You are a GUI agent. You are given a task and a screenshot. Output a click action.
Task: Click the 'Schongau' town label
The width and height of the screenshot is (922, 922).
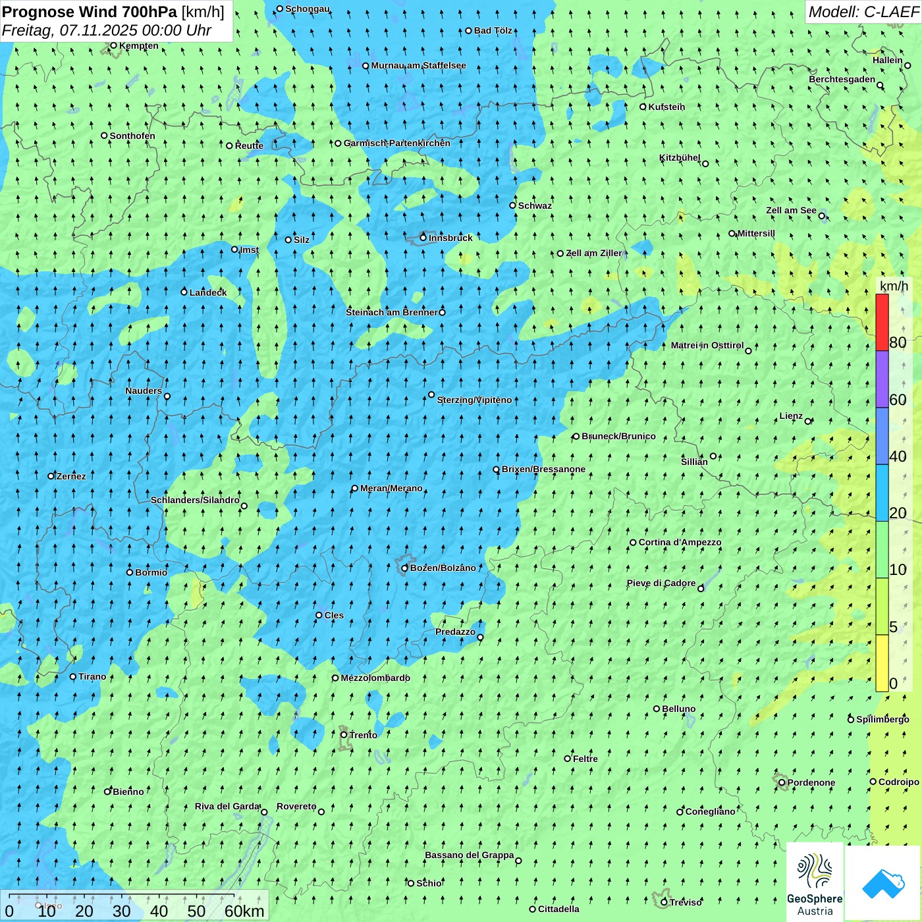coord(308,9)
